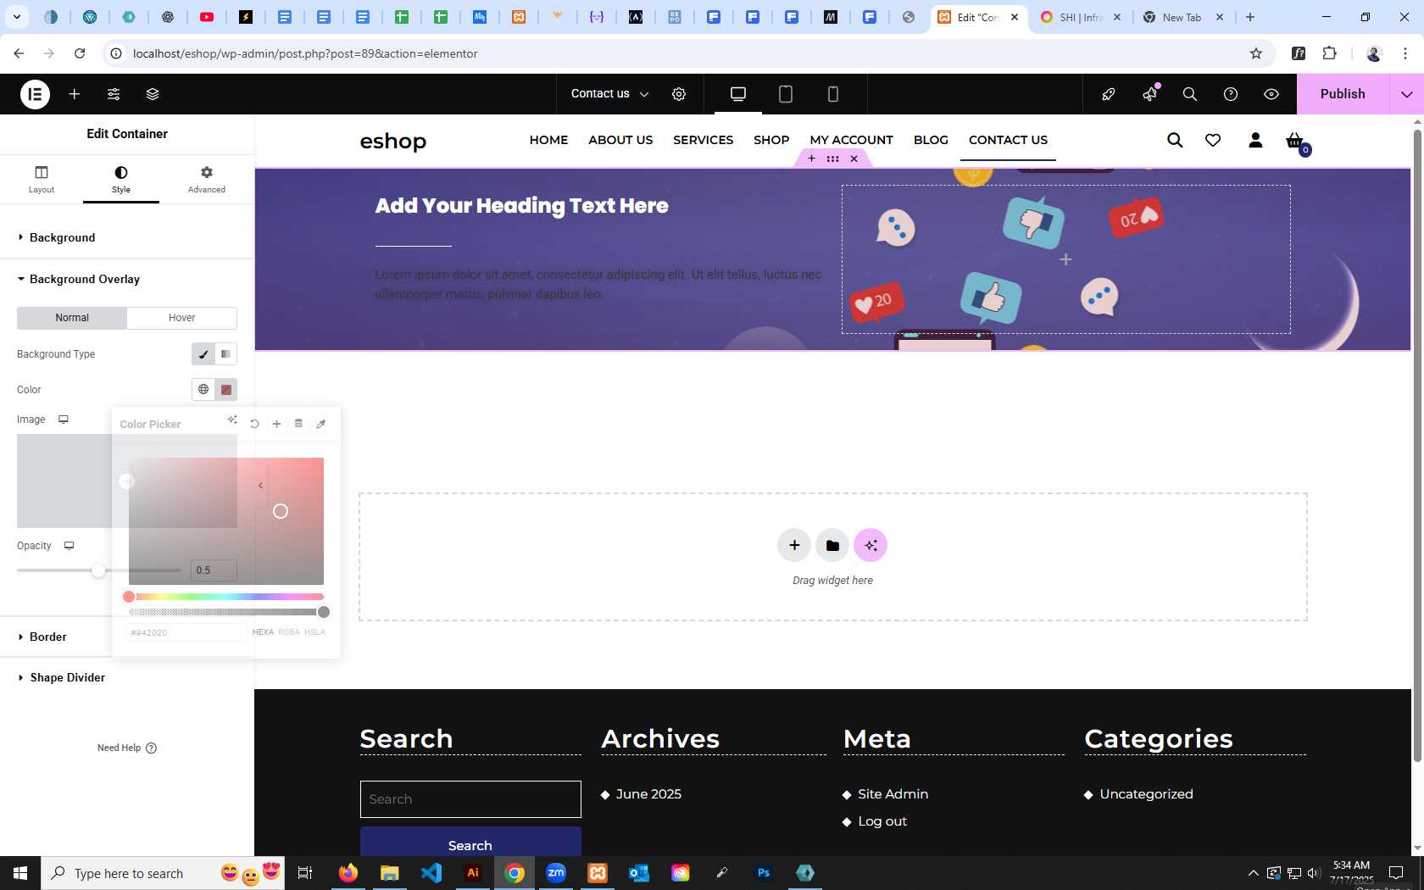
Task: Click the Opacity slider handle
Action: tap(98, 570)
